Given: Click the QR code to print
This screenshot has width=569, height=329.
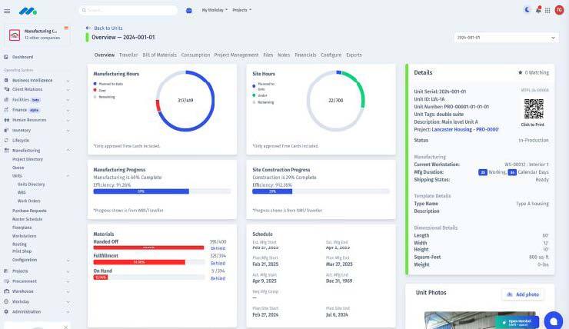Looking at the screenshot, I should (x=534, y=109).
